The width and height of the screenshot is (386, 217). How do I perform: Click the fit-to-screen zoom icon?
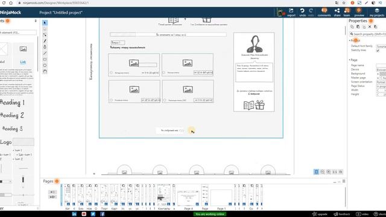click(341, 172)
